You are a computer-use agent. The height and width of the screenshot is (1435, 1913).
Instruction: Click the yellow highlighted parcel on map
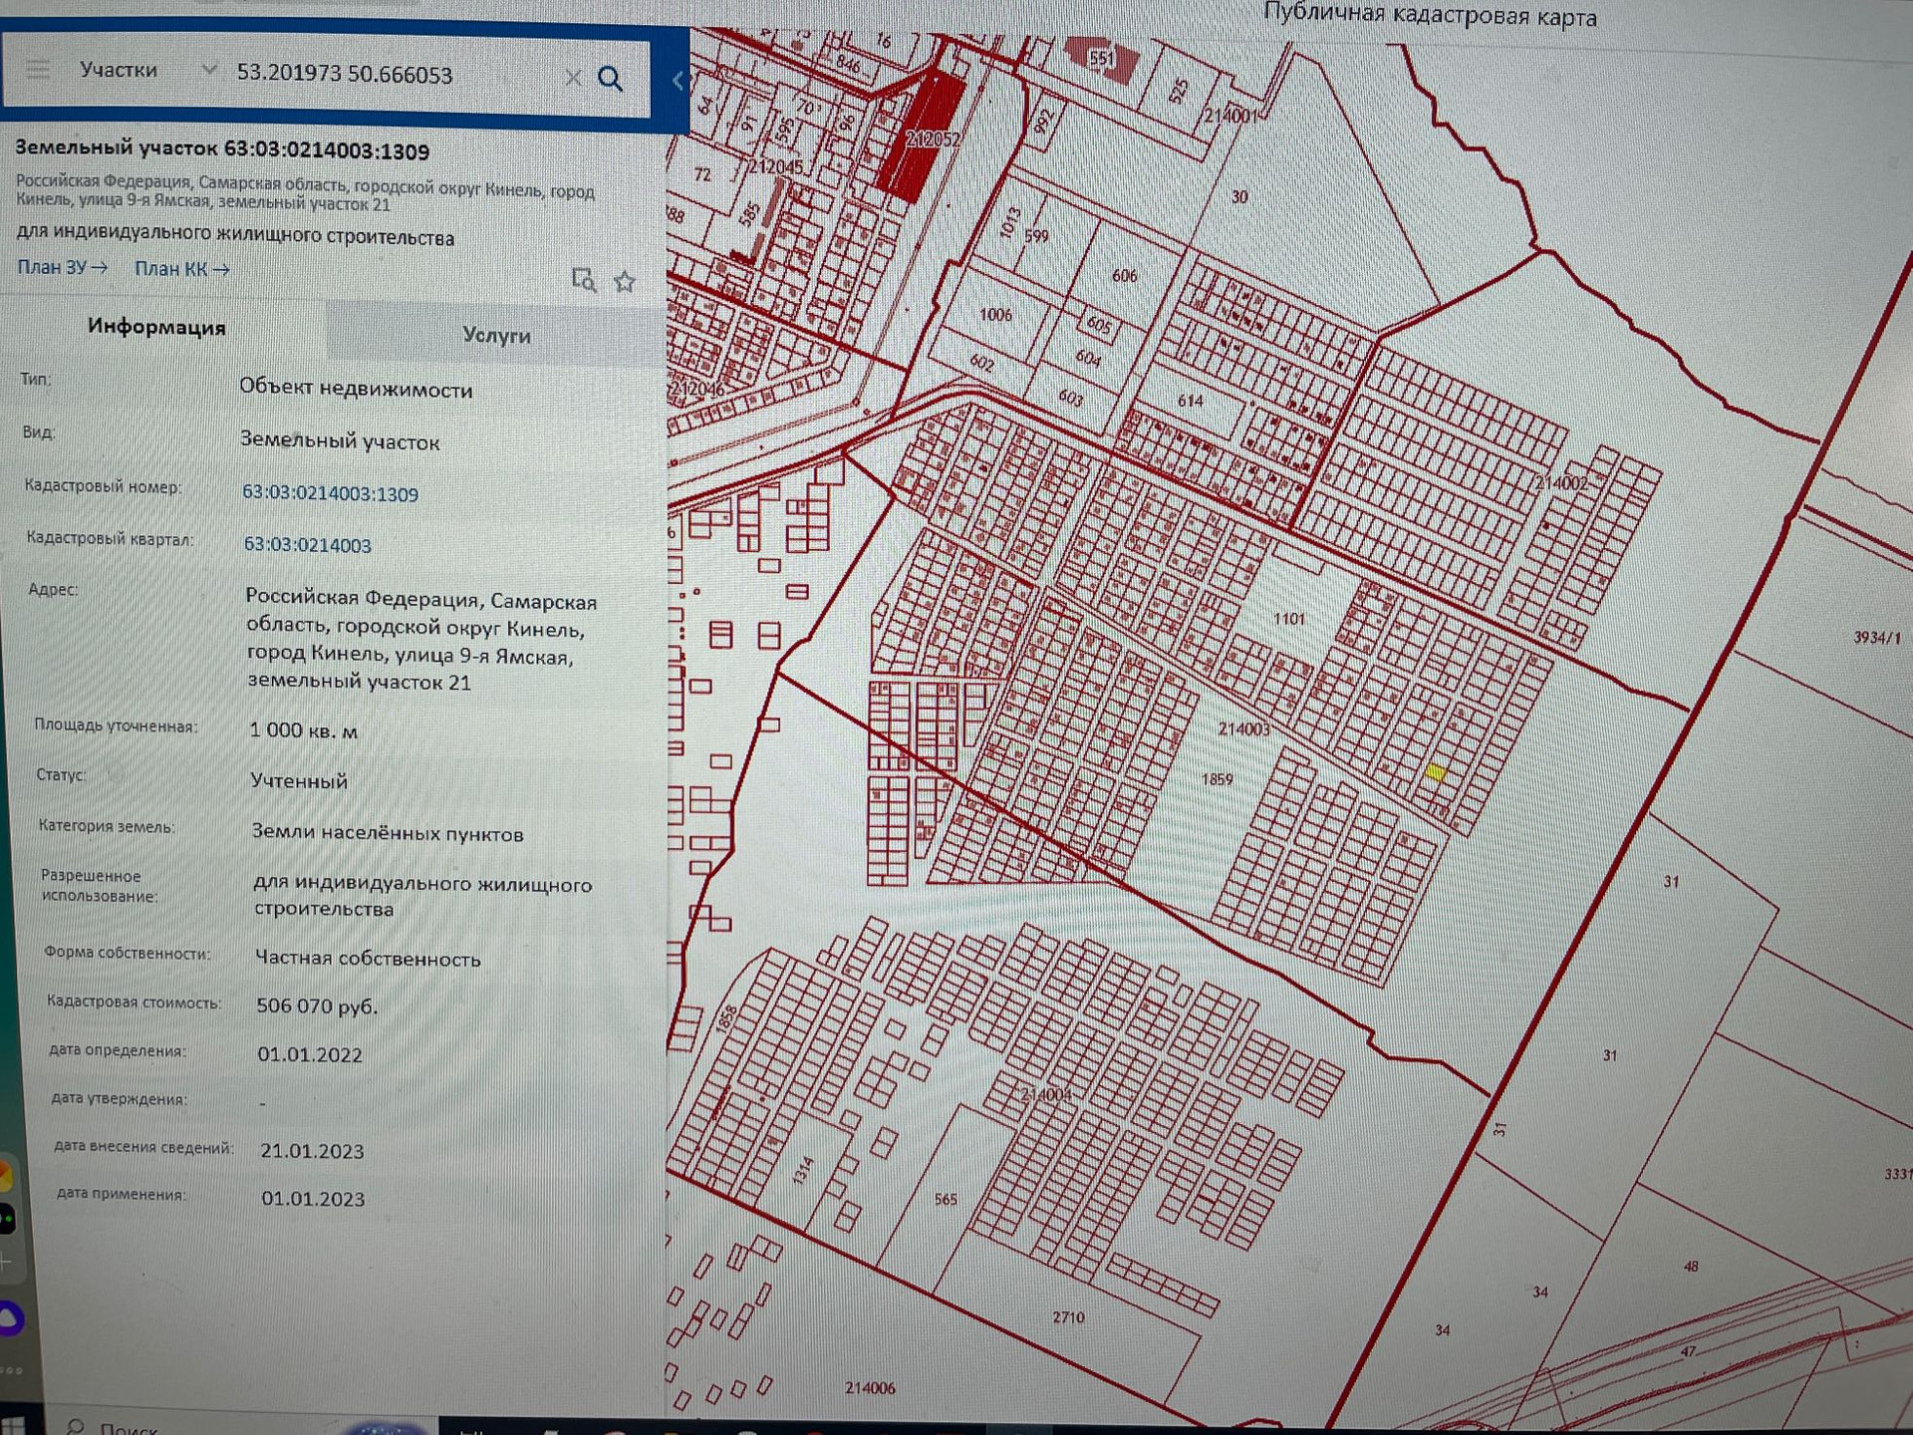1435,771
